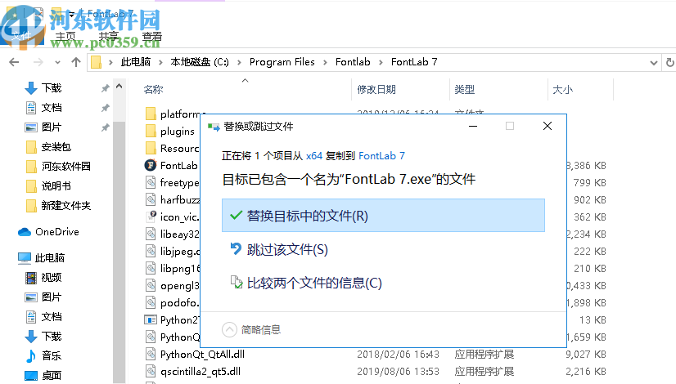
Task: Select the platforms folder icon
Action: point(151,114)
